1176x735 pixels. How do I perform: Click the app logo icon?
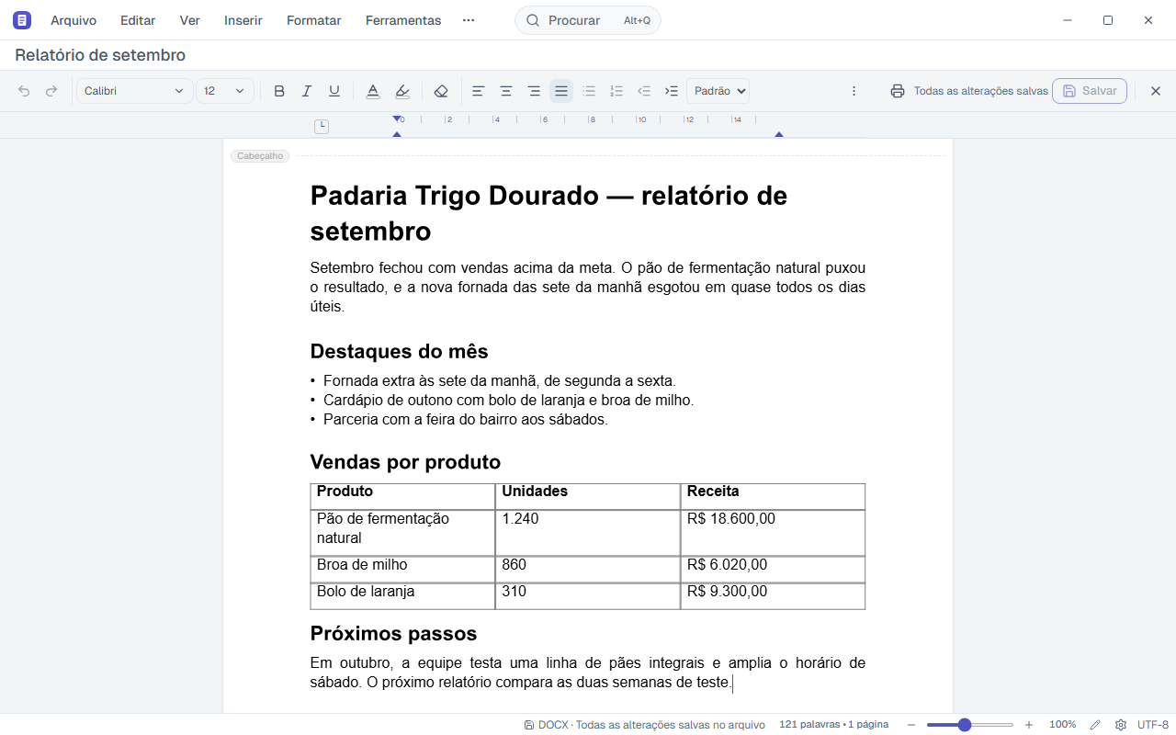[22, 20]
